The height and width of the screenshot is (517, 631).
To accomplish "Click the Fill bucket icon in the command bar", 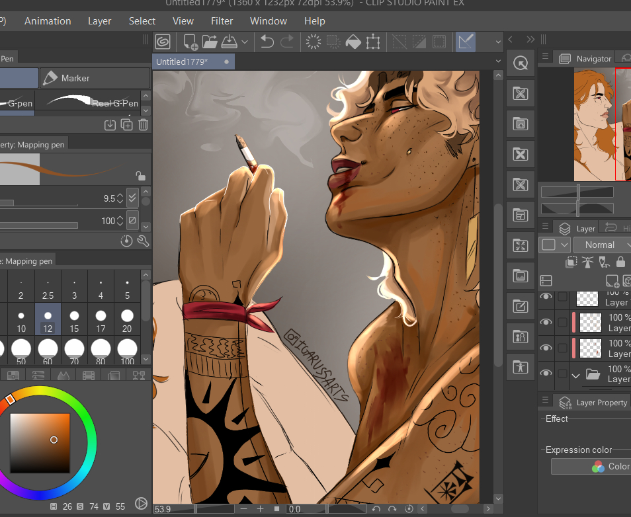I will click(353, 42).
